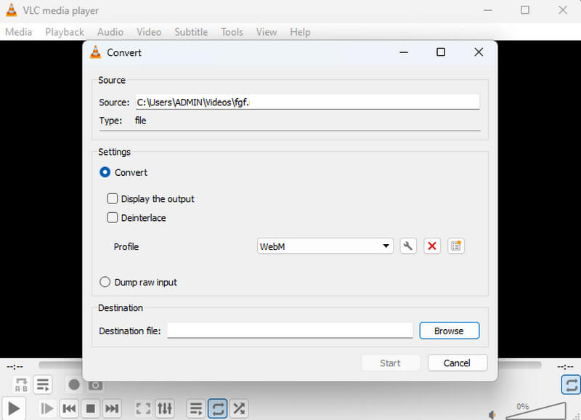Open the Subtitle menu

191,32
